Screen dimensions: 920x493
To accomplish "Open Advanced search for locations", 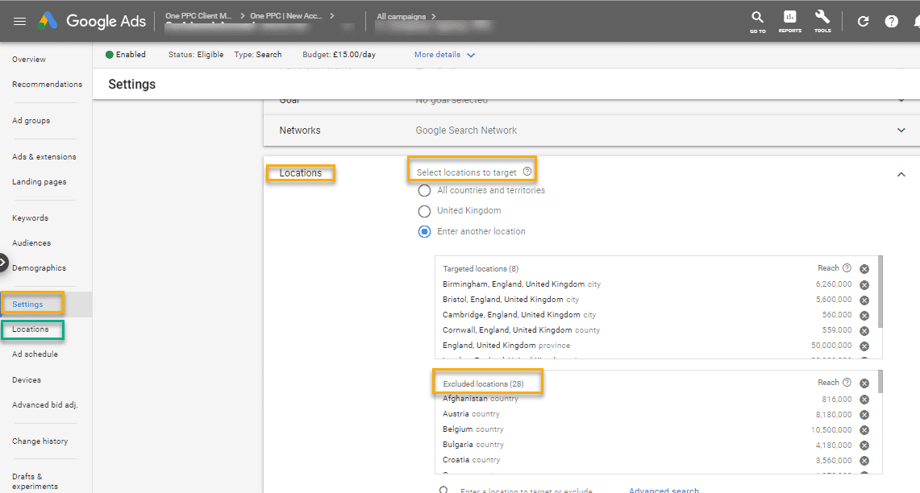I will pos(664,489).
